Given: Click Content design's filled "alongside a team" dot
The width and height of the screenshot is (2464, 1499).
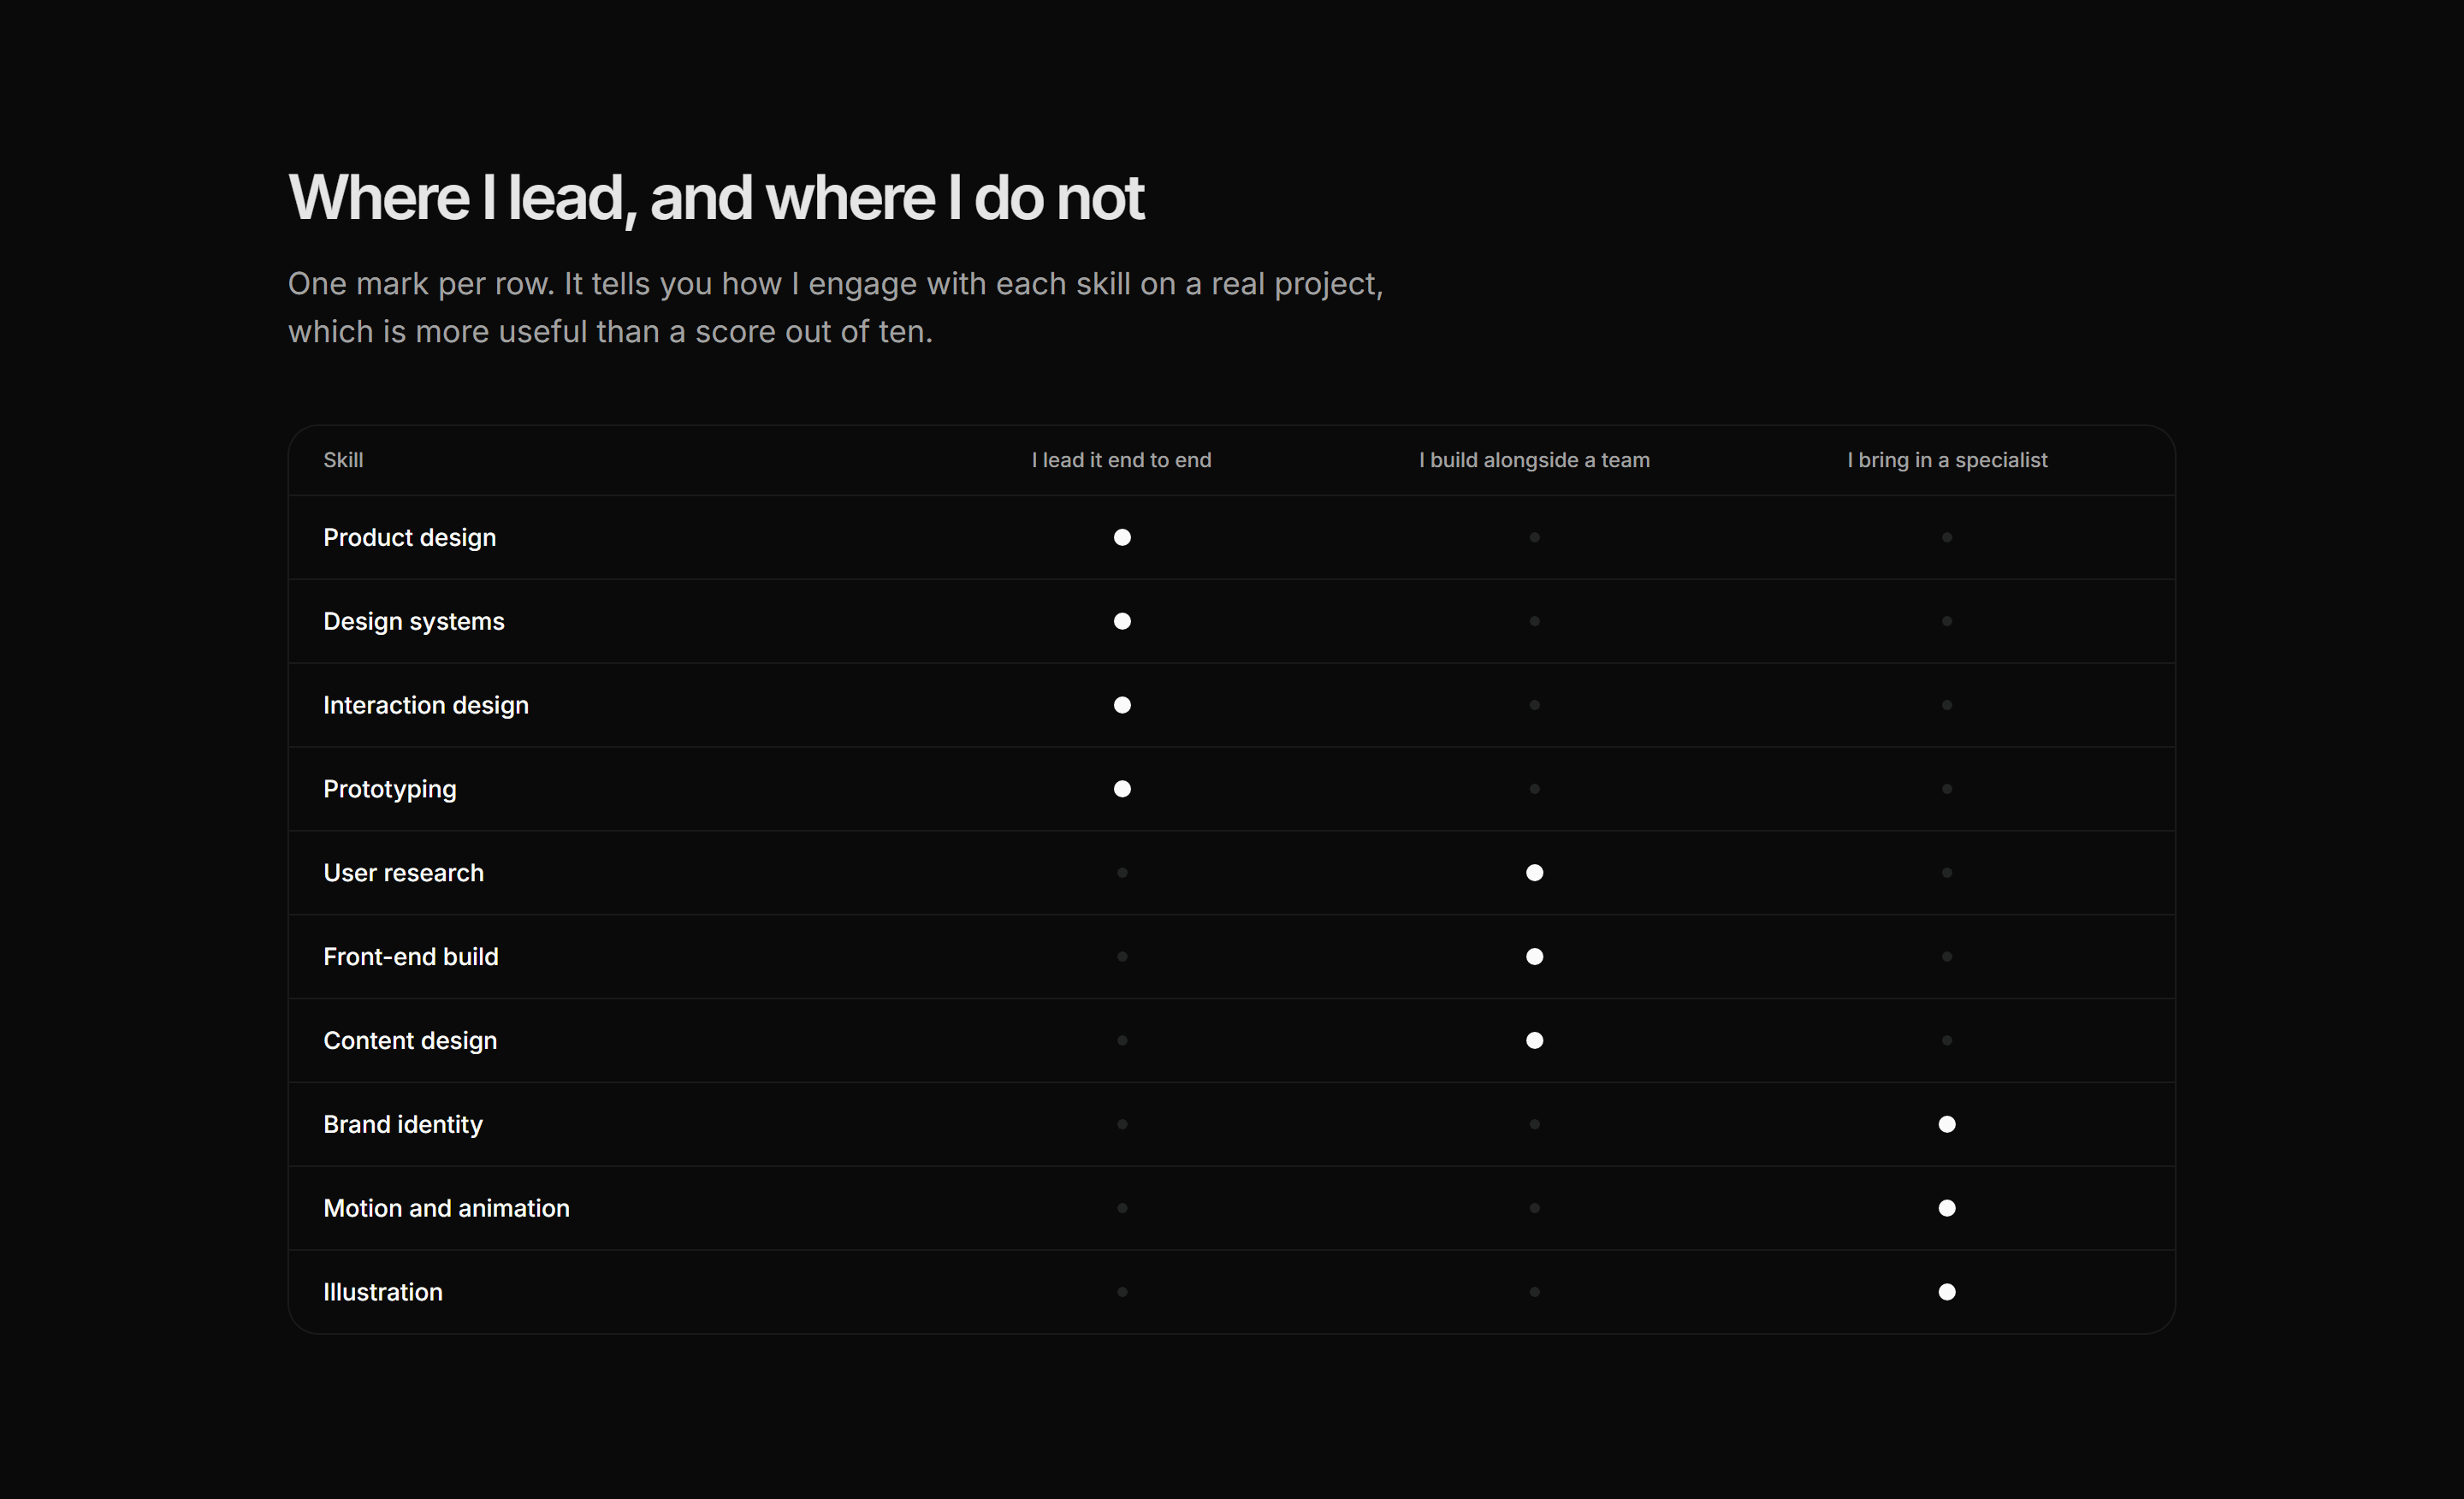Looking at the screenshot, I should tap(1534, 1040).
